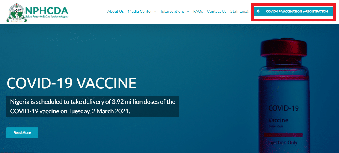This screenshot has height=153, width=339.
Task: Expand the Interventions dropdown chevron
Action: point(188,11)
